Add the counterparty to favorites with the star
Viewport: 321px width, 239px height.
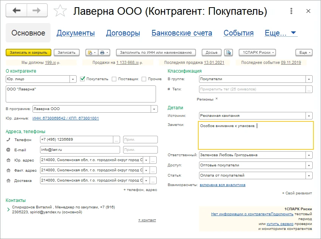tap(59, 11)
